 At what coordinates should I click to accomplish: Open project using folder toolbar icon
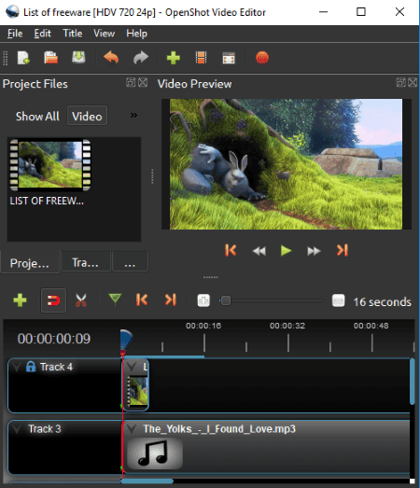50,58
